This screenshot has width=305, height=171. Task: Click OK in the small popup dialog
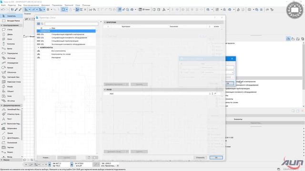point(228,84)
